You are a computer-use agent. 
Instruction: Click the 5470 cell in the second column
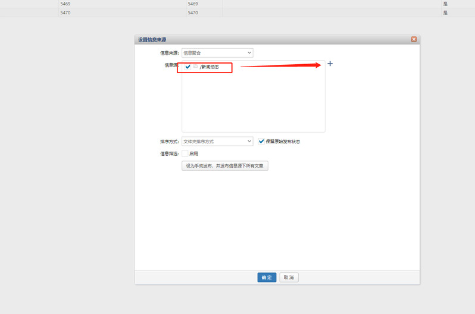(193, 12)
